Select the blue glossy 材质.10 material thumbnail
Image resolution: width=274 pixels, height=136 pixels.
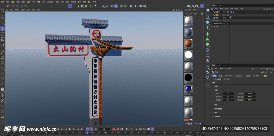pos(188,88)
